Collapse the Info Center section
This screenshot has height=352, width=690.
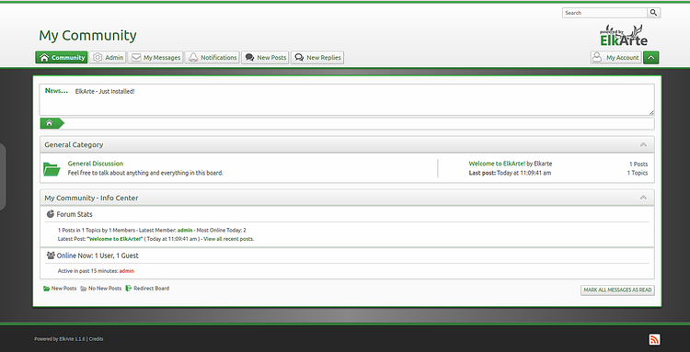pyautogui.click(x=643, y=198)
